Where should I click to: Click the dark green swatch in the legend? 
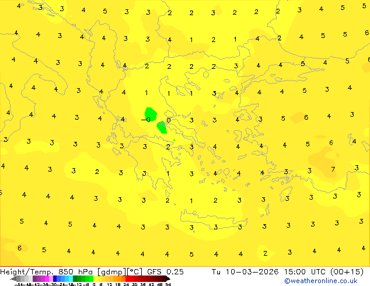pyautogui.click(x=75, y=278)
